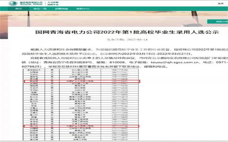
Task: Click the phone cell 155****3217
Action: pos(120,137)
